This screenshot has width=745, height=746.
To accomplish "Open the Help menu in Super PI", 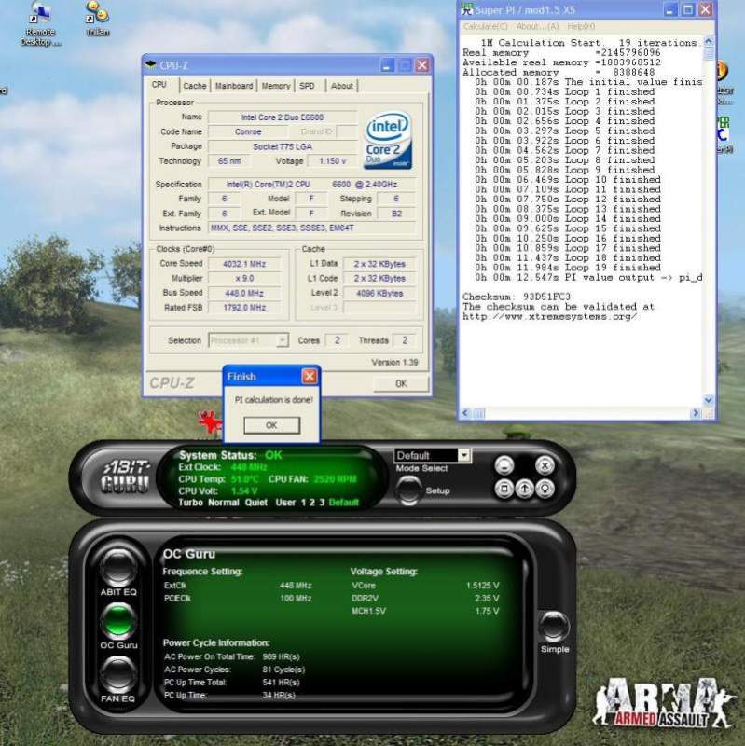I will [581, 27].
